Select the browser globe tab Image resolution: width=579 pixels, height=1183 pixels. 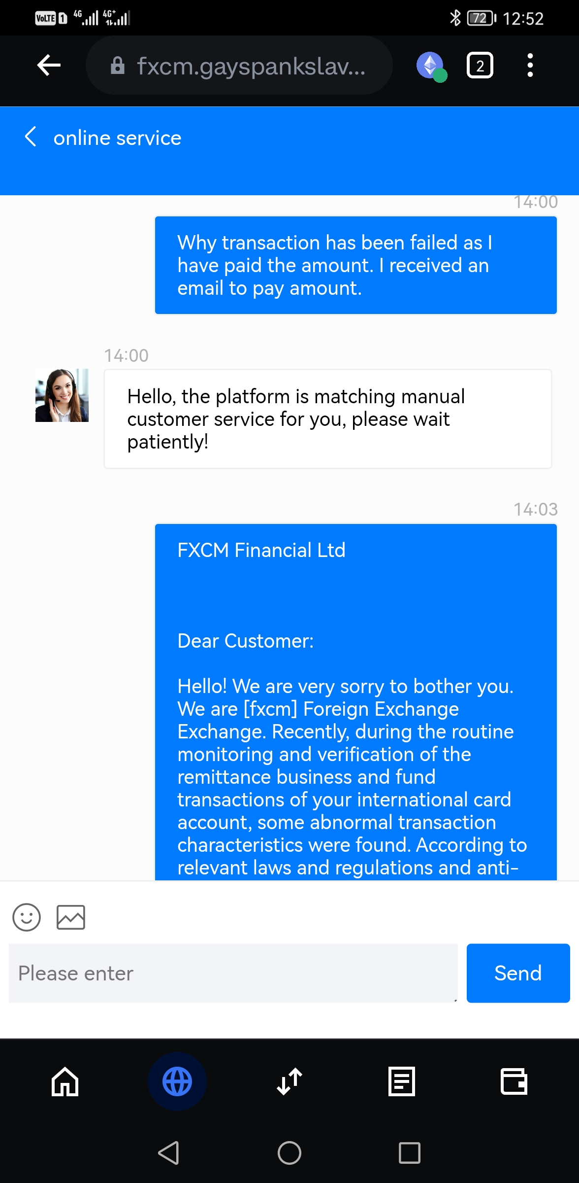tap(177, 1082)
